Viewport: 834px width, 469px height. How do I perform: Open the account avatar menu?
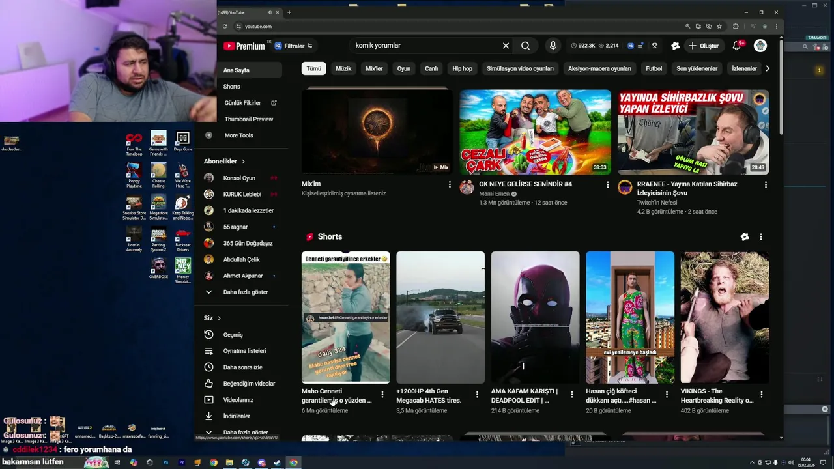pyautogui.click(x=760, y=46)
